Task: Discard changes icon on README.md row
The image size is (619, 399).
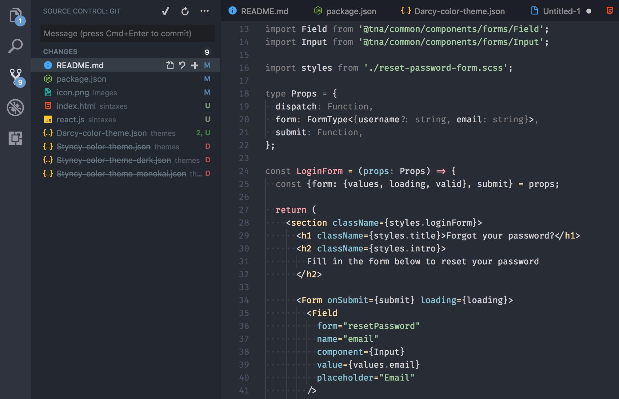Action: tap(182, 65)
